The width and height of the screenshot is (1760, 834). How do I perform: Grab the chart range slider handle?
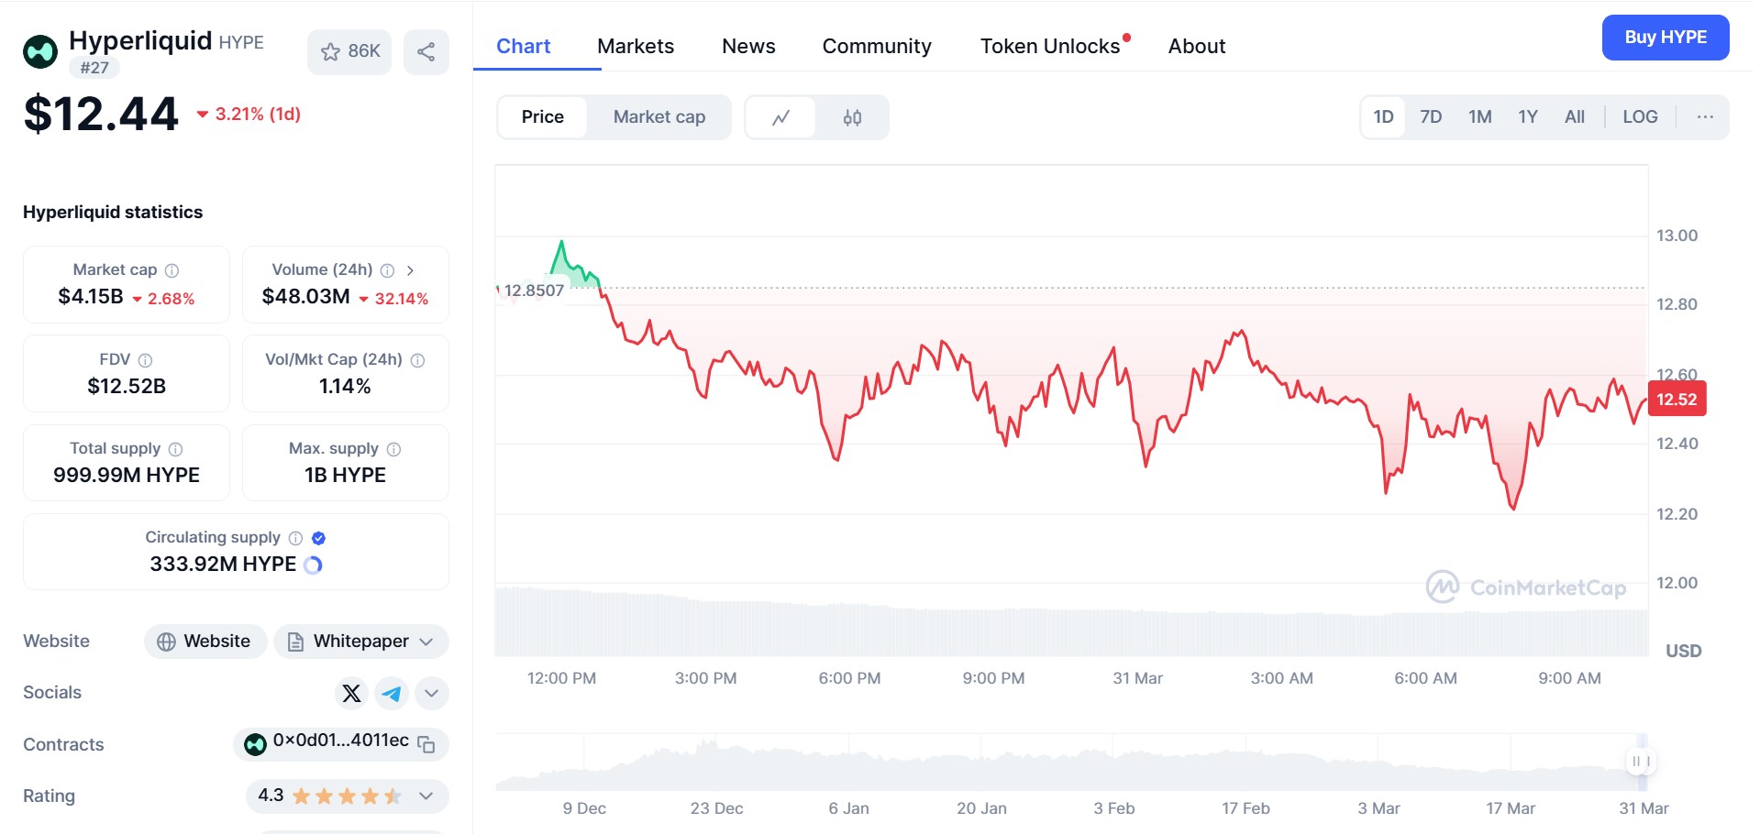tap(1641, 762)
